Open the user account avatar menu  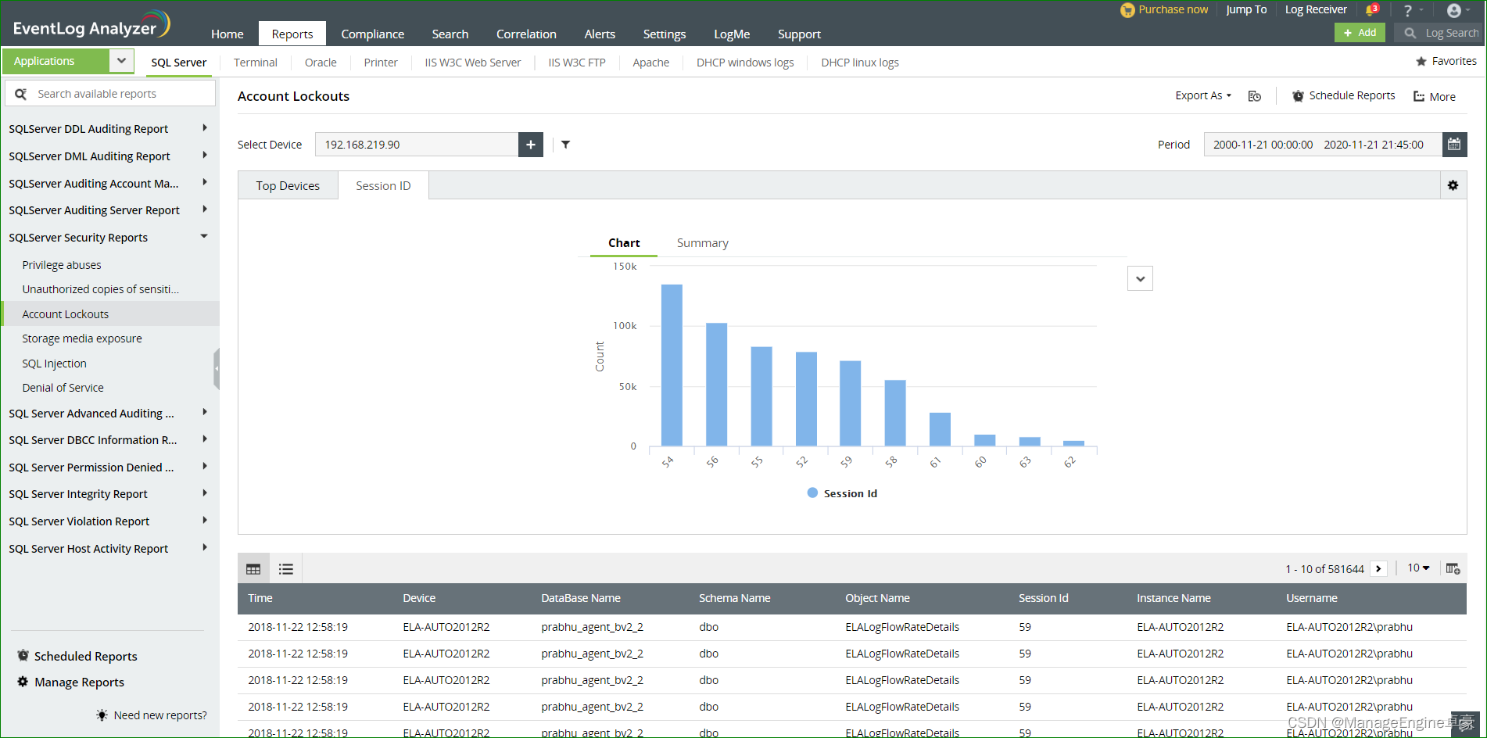click(x=1454, y=10)
